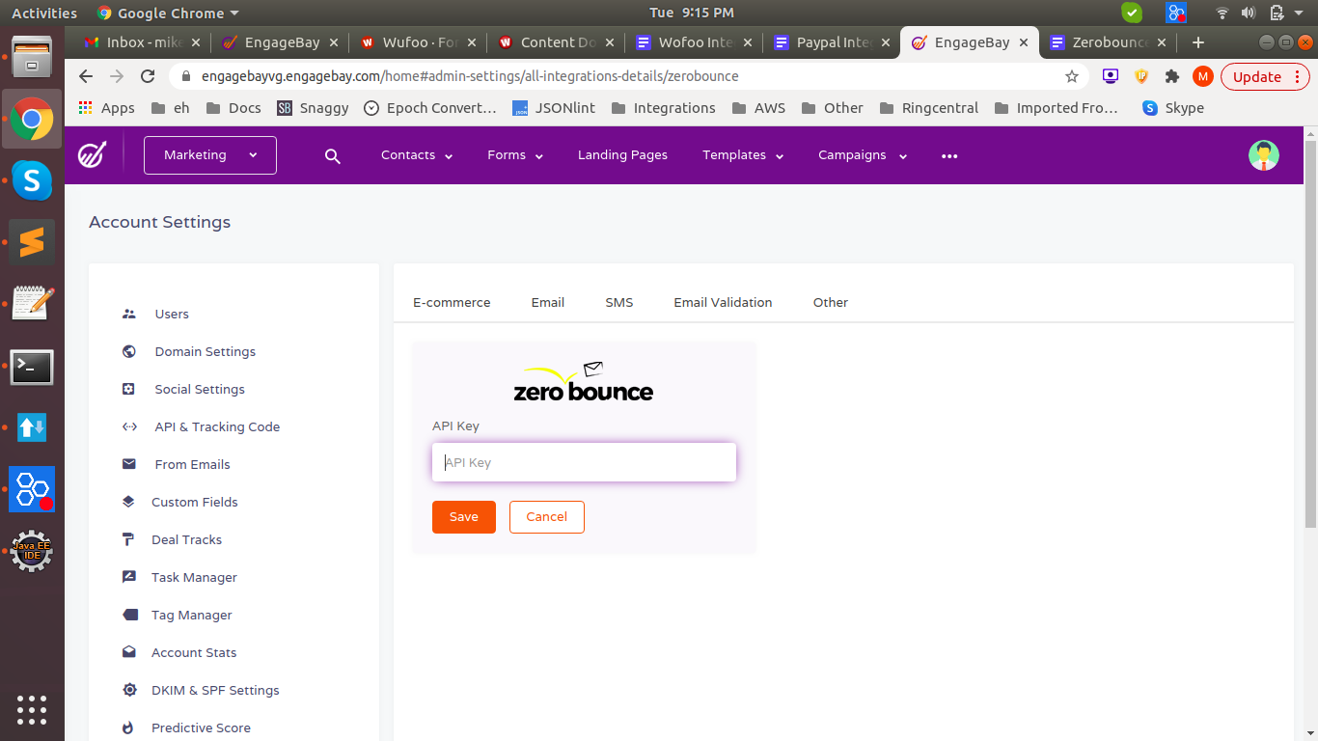Expand the Campaigns menu

863,155
